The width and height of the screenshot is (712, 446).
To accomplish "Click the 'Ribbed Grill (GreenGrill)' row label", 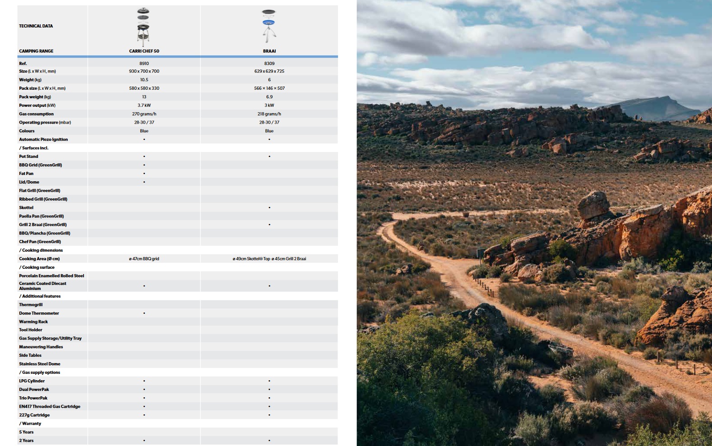I will click(x=43, y=199).
